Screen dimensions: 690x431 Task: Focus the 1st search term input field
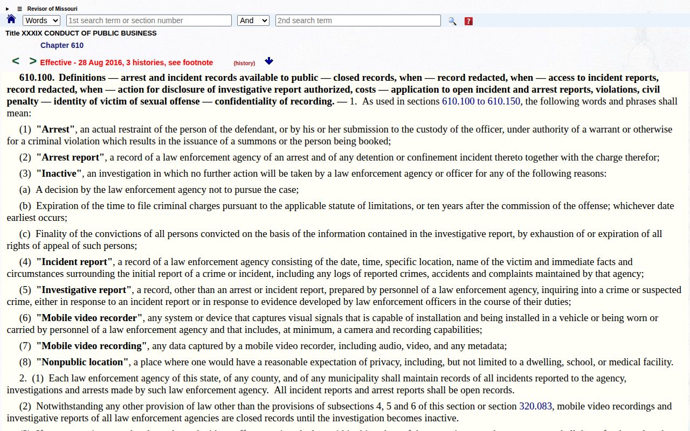tap(149, 20)
